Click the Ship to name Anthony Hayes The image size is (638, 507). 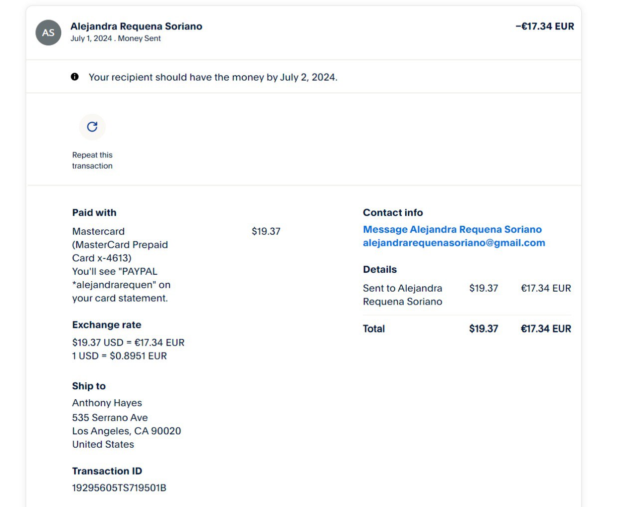(x=107, y=403)
